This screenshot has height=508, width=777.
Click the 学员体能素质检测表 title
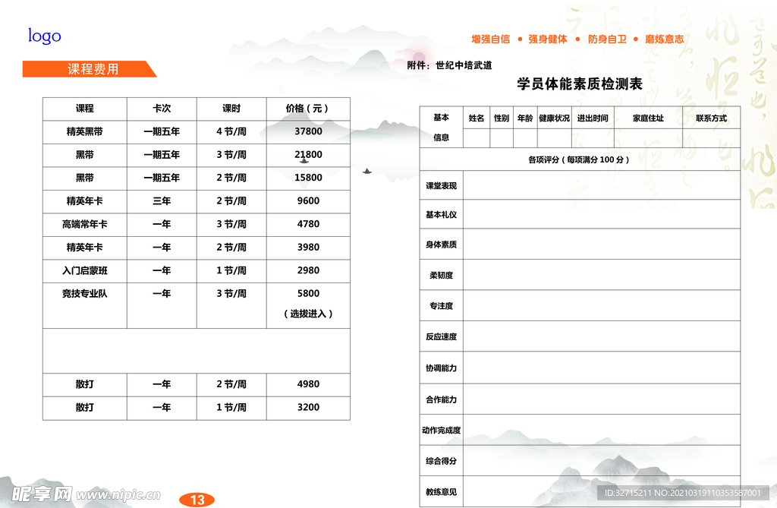(578, 84)
